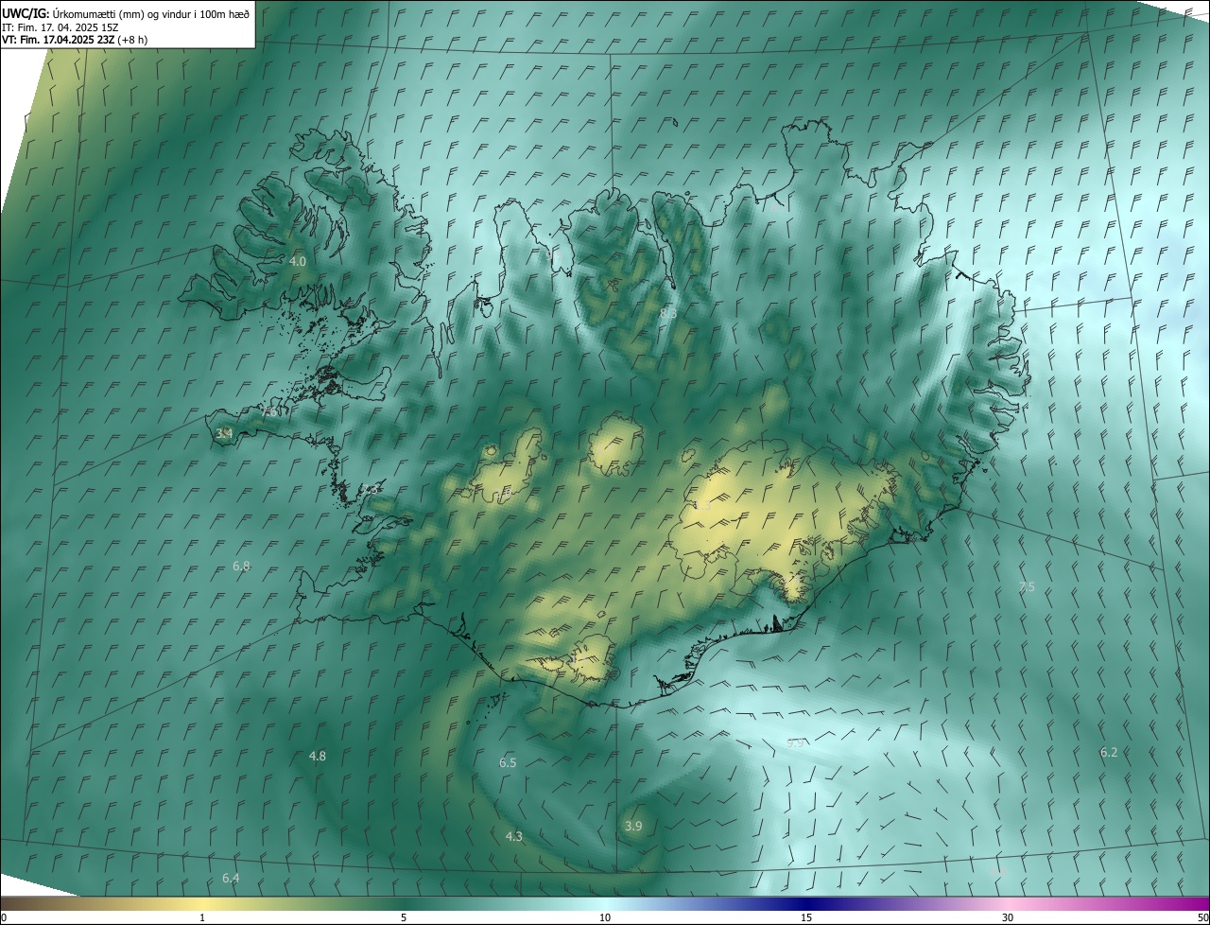The image size is (1210, 925).
Task: Click the "3.4" precipitation value label
Action: 224,434
